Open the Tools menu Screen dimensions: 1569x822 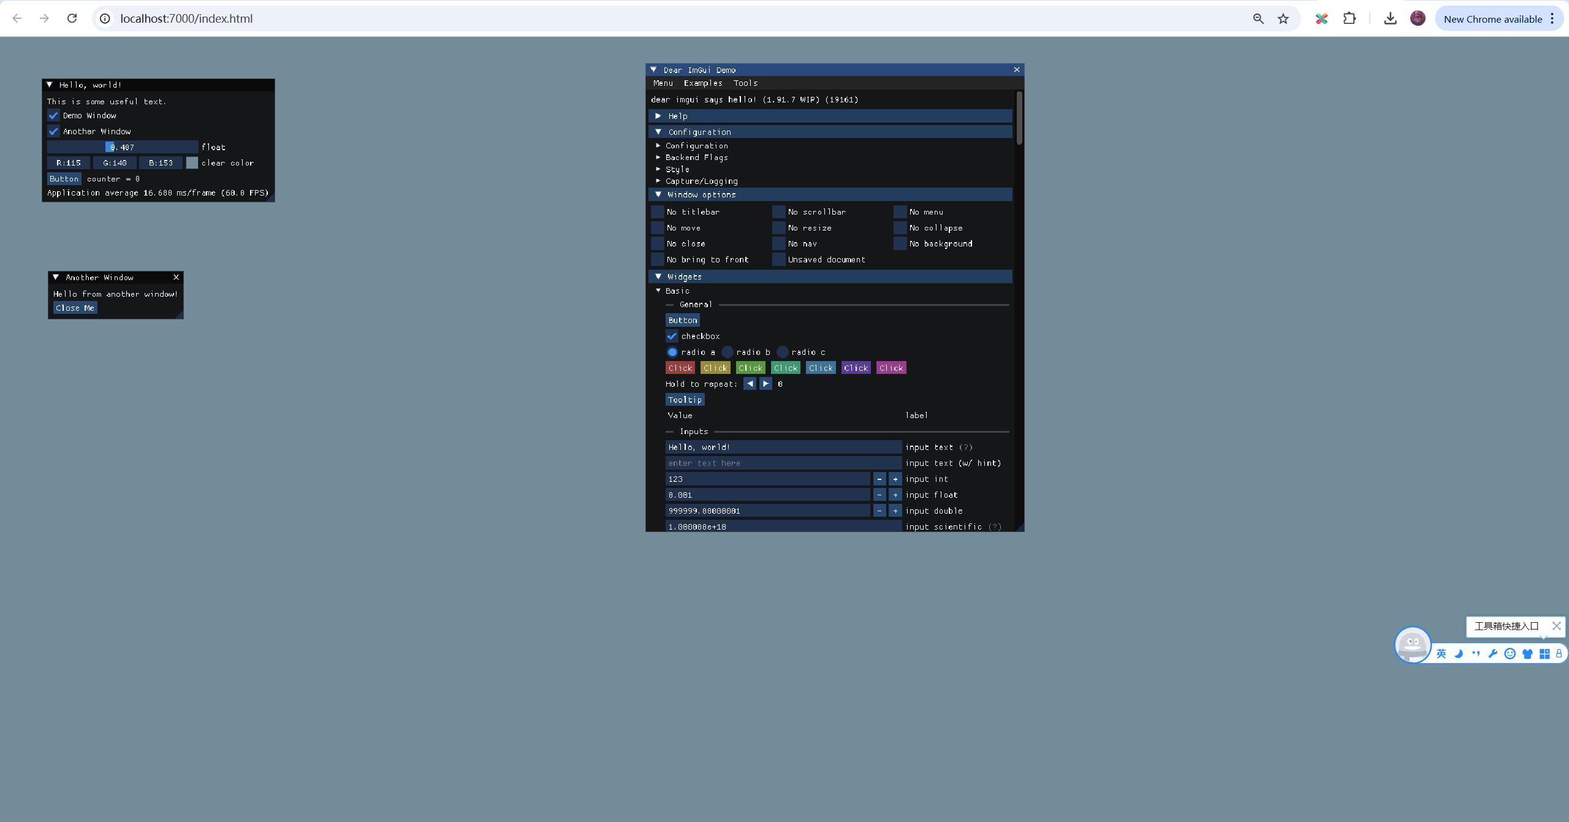pos(745,83)
